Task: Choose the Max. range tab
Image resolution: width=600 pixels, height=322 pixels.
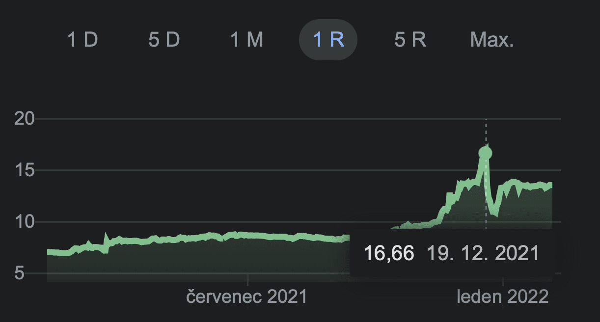Action: point(492,40)
